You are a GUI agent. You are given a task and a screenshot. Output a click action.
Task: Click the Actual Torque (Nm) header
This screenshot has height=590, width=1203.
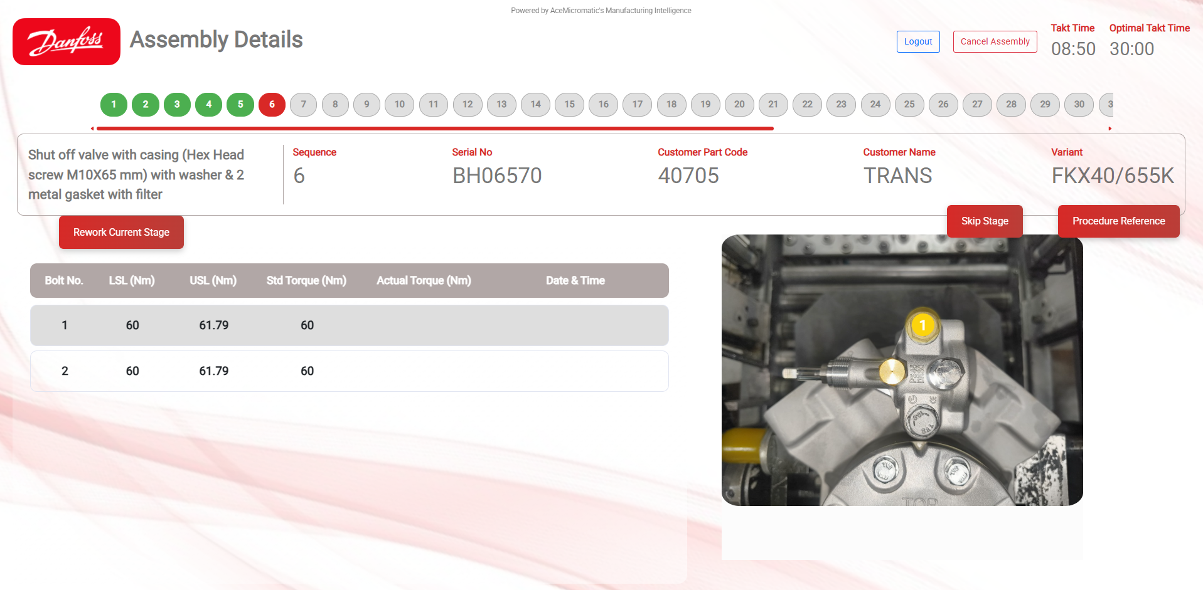(x=424, y=280)
